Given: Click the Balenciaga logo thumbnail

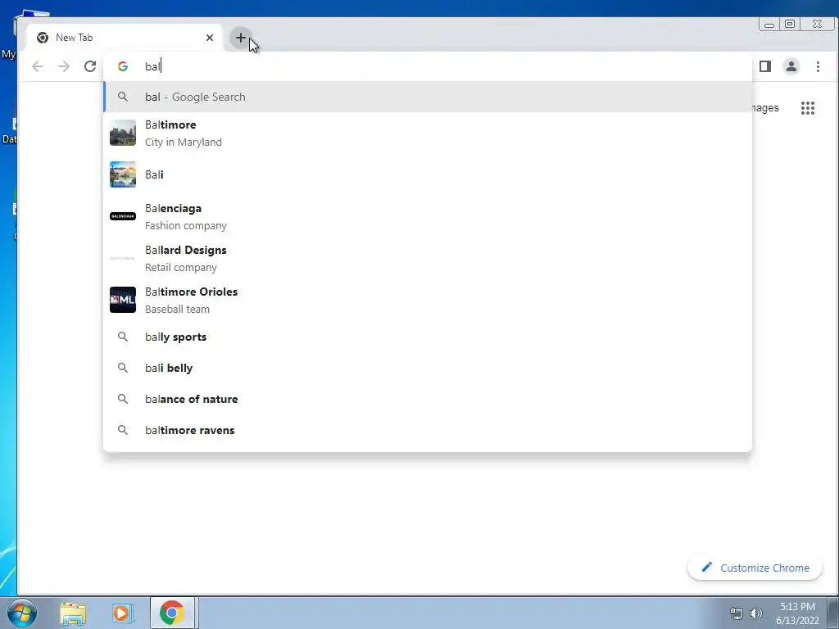Looking at the screenshot, I should click(123, 216).
